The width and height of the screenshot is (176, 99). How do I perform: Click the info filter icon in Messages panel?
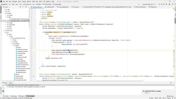[3, 91]
